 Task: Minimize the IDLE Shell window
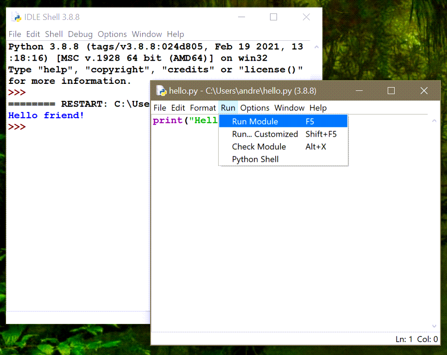coord(241,17)
